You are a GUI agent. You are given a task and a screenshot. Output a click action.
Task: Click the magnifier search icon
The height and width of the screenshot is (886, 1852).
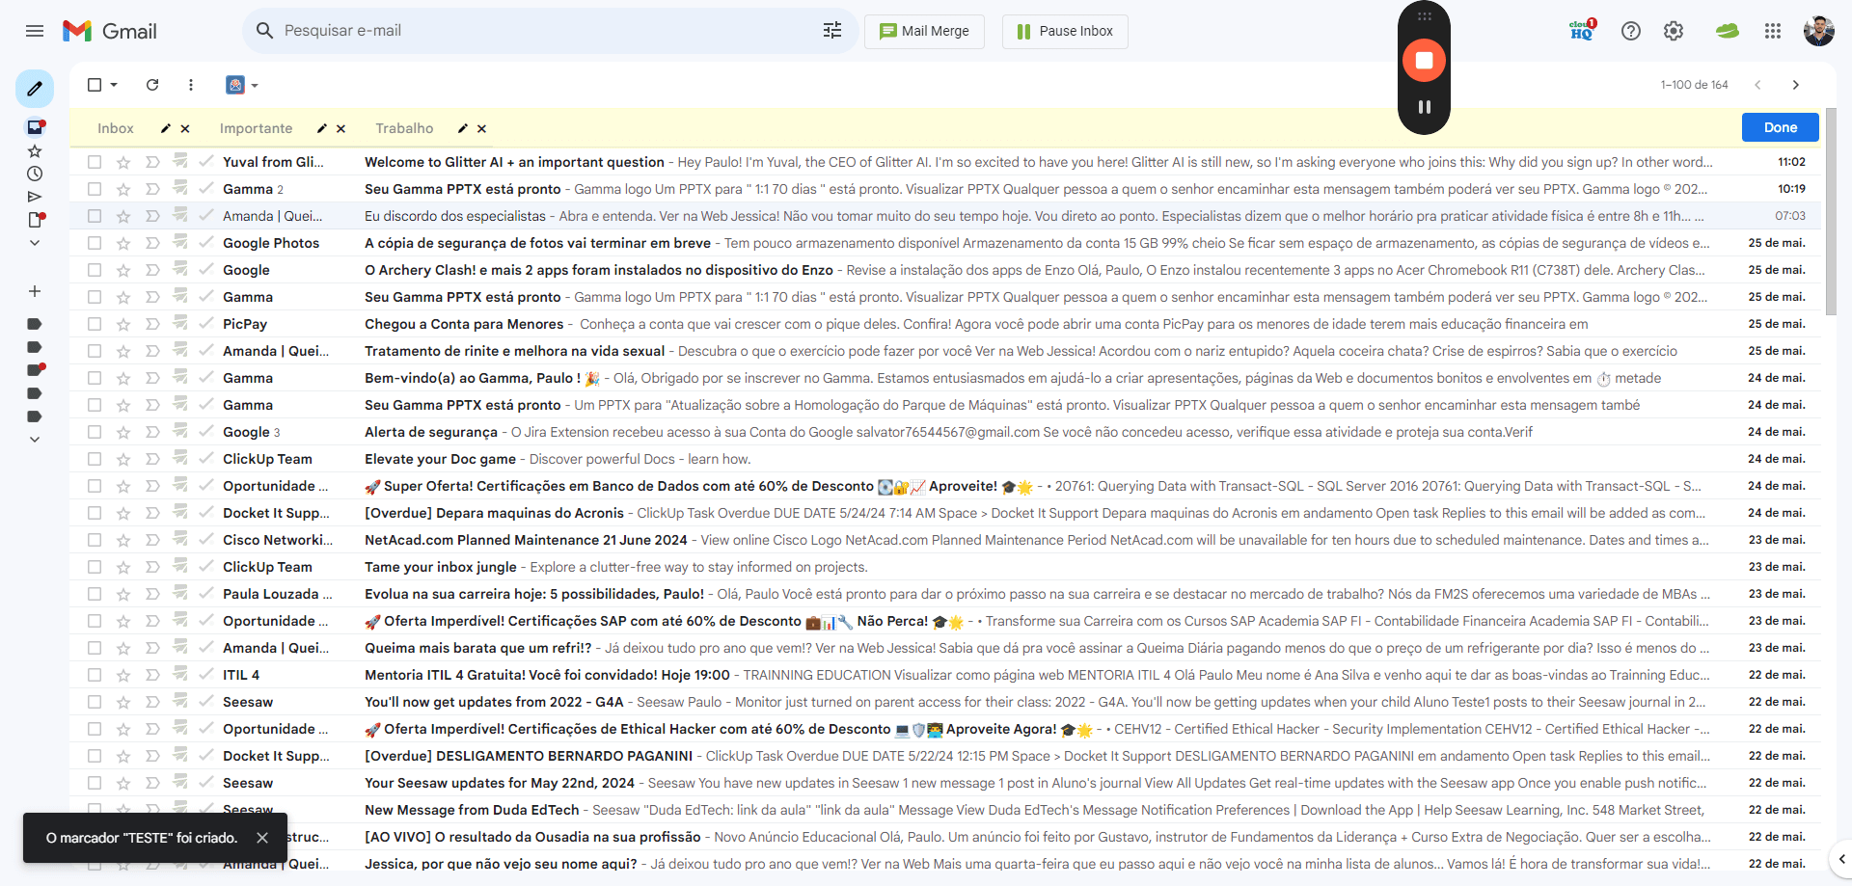click(264, 31)
